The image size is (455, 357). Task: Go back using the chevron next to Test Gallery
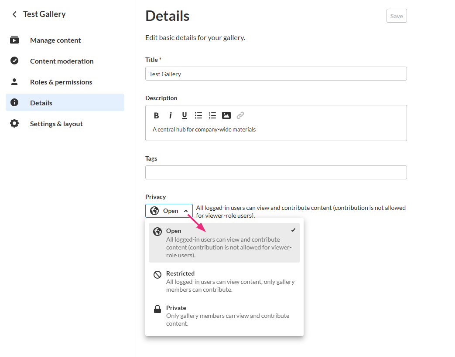coord(14,14)
